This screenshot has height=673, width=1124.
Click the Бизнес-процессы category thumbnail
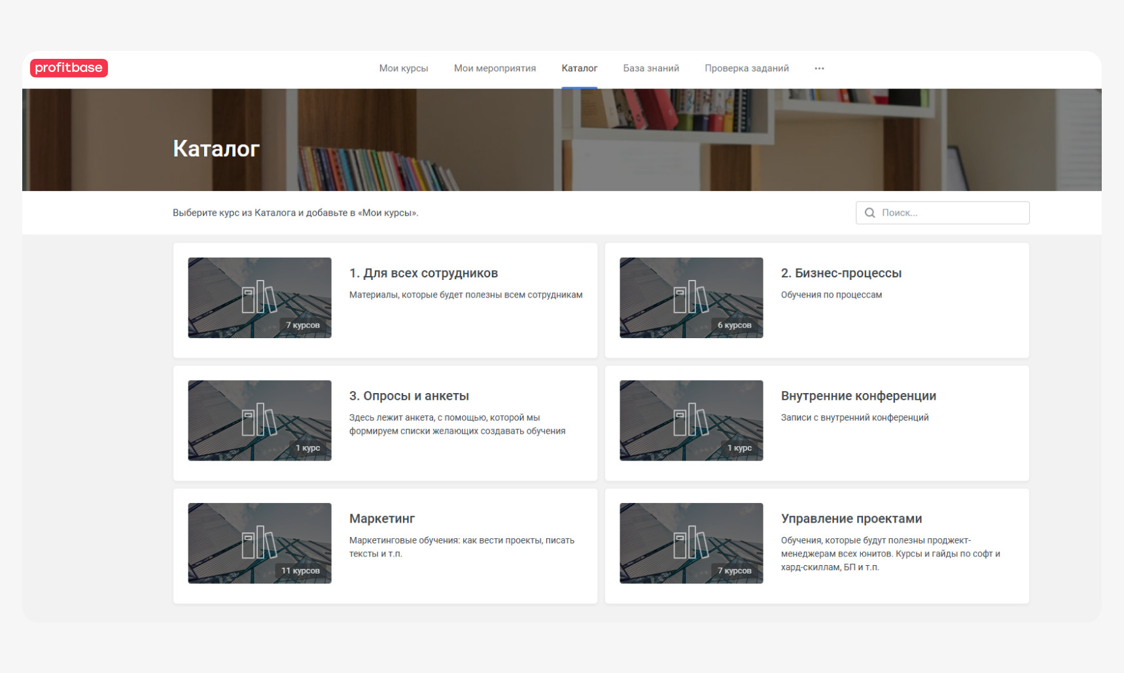[x=691, y=298]
